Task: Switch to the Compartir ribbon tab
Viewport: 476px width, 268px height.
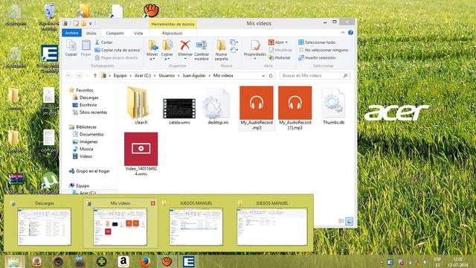Action: (x=115, y=33)
